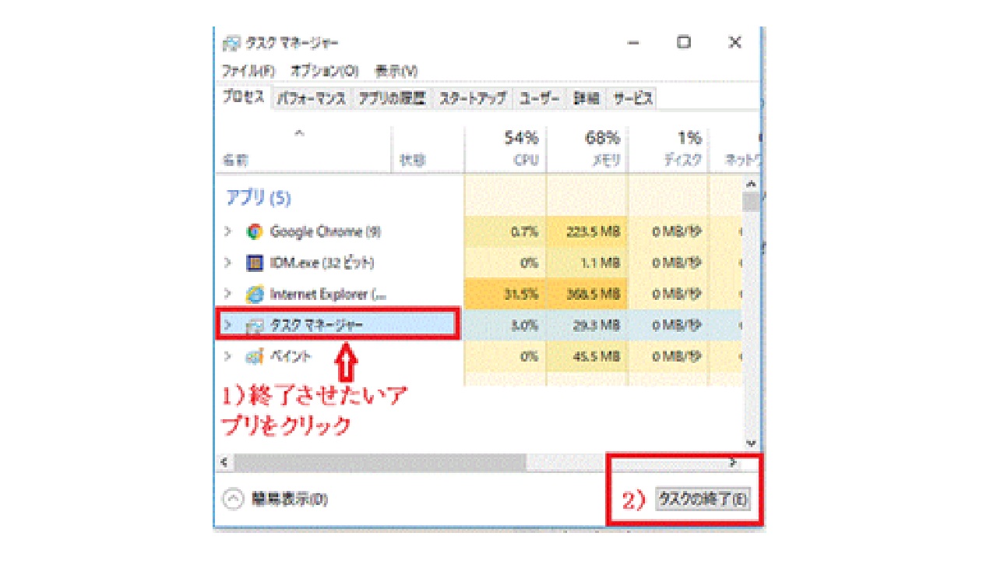Select the Google Chrome (9) row name
Viewport: 997px width, 561px height.
[x=325, y=231]
